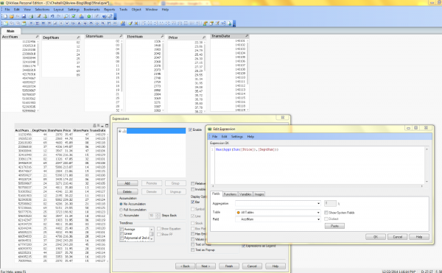Click the Next button in Expressions dialog
The image size is (442, 273).
[206, 266]
